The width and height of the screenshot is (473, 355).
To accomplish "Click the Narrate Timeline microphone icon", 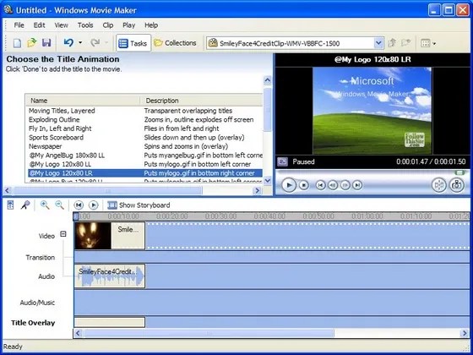I will coord(25,205).
